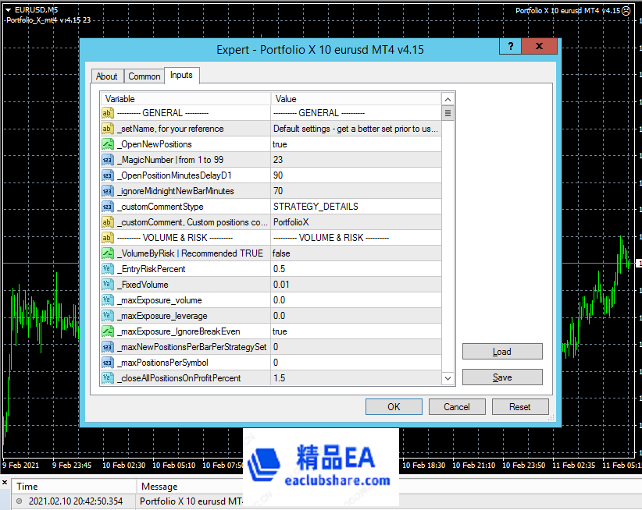Image resolution: width=642 pixels, height=510 pixels.
Task: Click the icon beside _FixedVolume
Action: click(108, 285)
